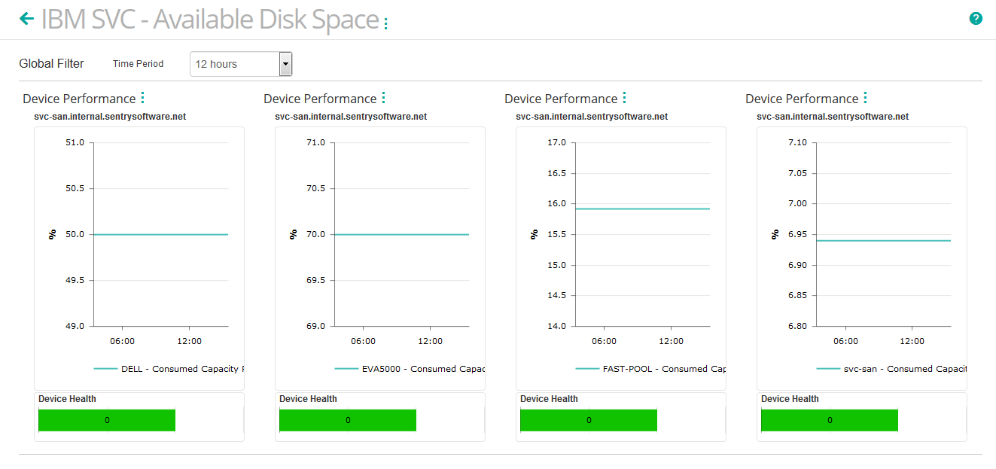Screen dimensions: 996x469
Task: Click the green Device Health bar under the DELL chart
Action: [106, 420]
